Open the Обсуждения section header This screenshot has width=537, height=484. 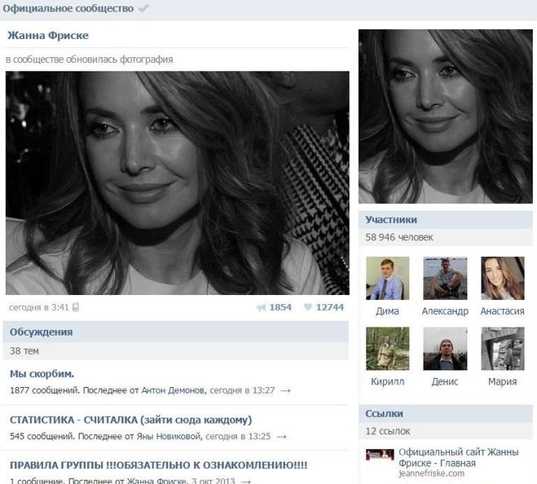click(x=176, y=332)
